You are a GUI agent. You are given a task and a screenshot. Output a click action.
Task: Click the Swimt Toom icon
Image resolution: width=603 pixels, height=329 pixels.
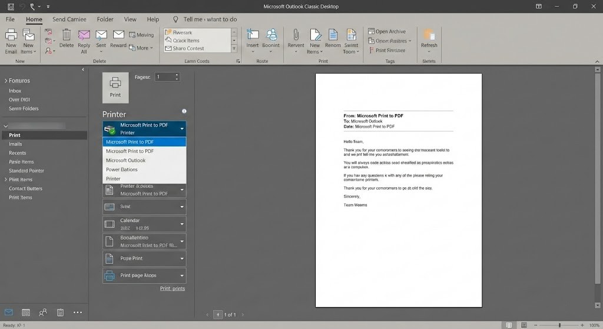coord(351,35)
